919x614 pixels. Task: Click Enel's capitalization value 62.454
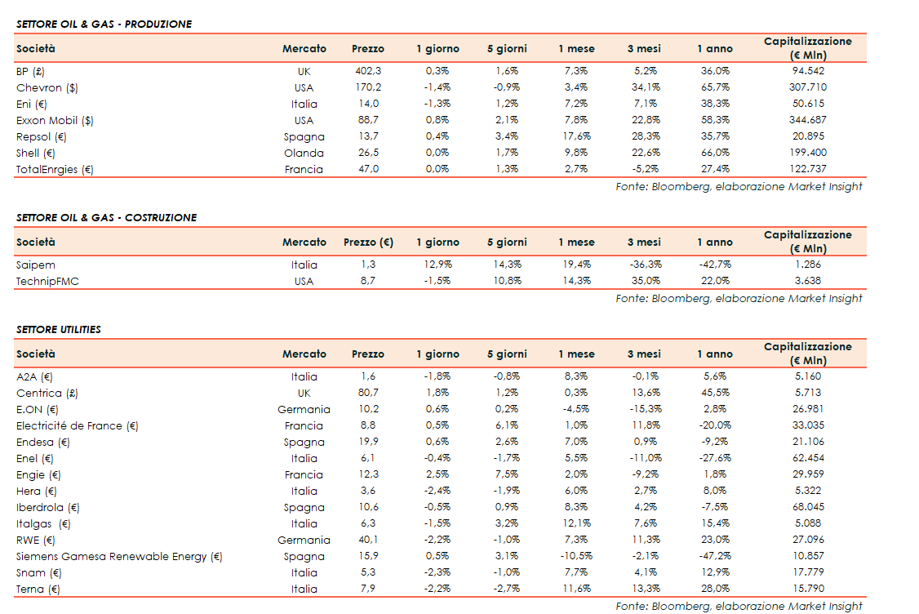[808, 458]
